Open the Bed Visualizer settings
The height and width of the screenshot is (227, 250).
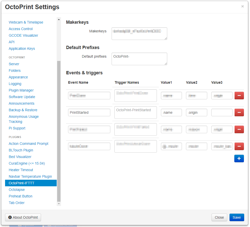click(x=20, y=157)
